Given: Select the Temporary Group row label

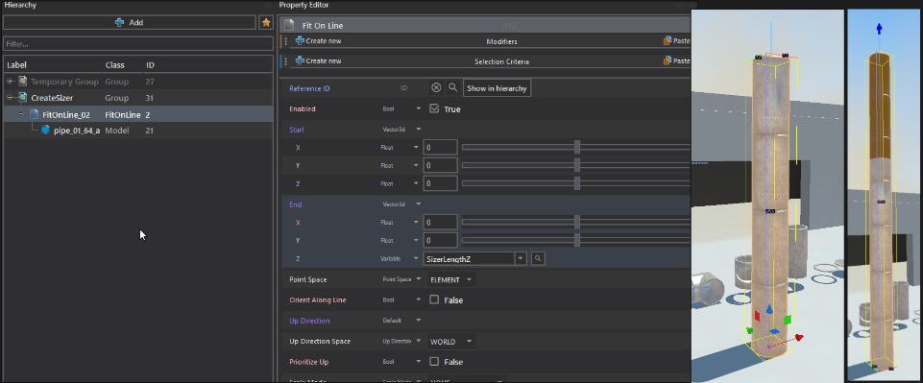Looking at the screenshot, I should [x=64, y=82].
